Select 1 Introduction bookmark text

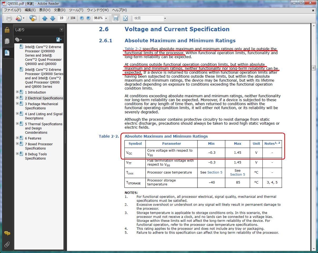pos(35,92)
